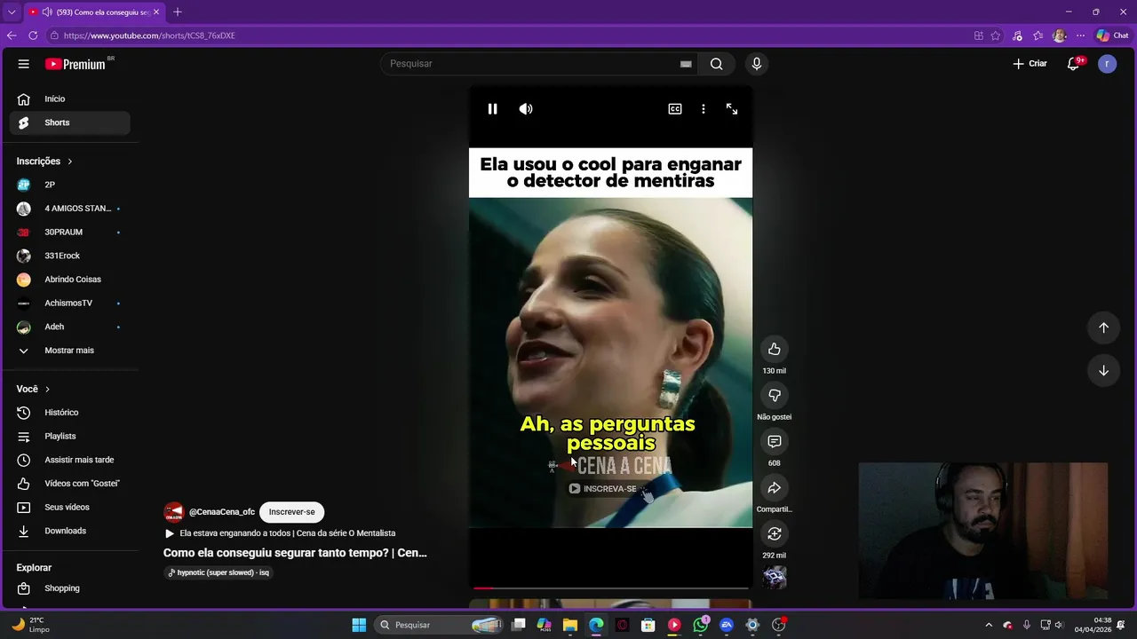Open browser settings and more ellipsis

point(1080,35)
